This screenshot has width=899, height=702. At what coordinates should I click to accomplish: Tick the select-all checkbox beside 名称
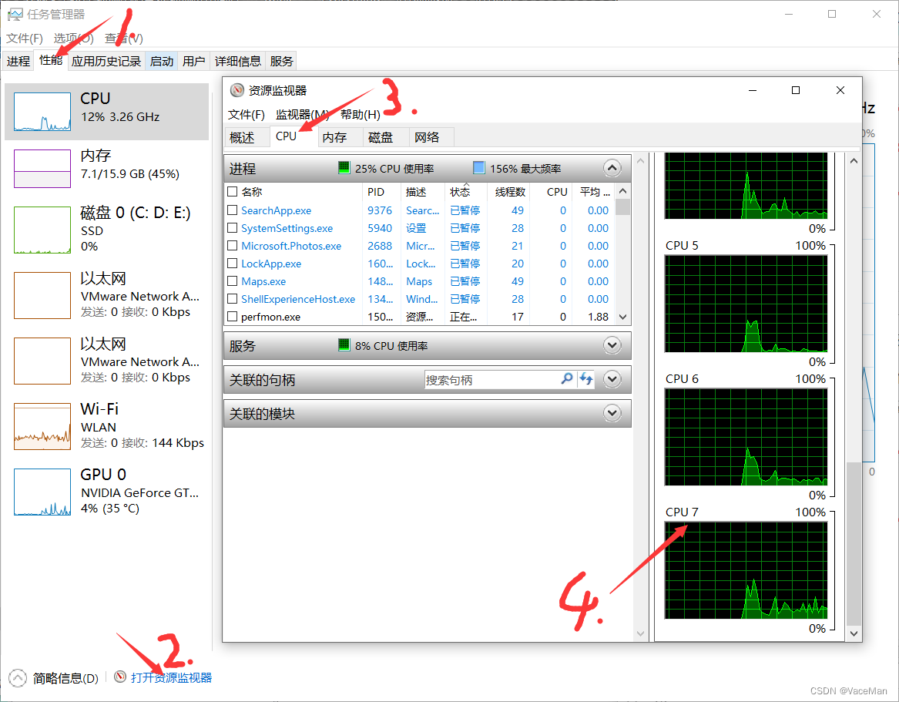pos(232,192)
